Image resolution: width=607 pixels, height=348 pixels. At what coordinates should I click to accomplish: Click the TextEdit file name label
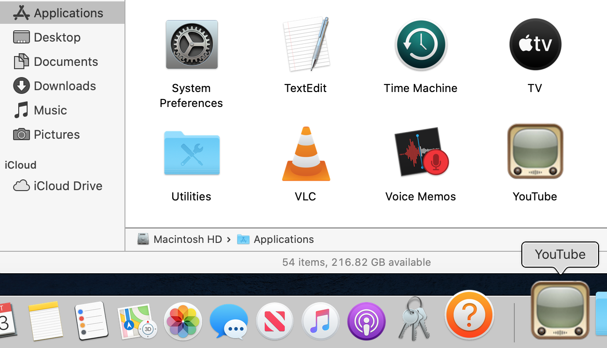pos(306,88)
